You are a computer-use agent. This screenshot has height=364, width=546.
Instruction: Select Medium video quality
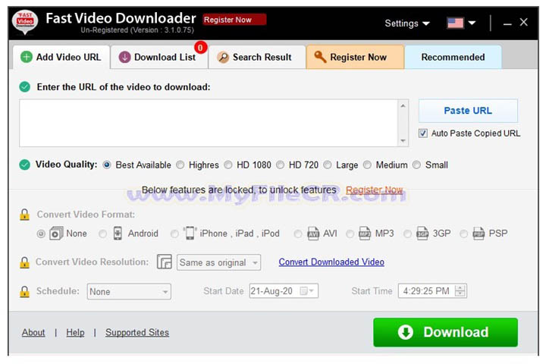coord(367,165)
